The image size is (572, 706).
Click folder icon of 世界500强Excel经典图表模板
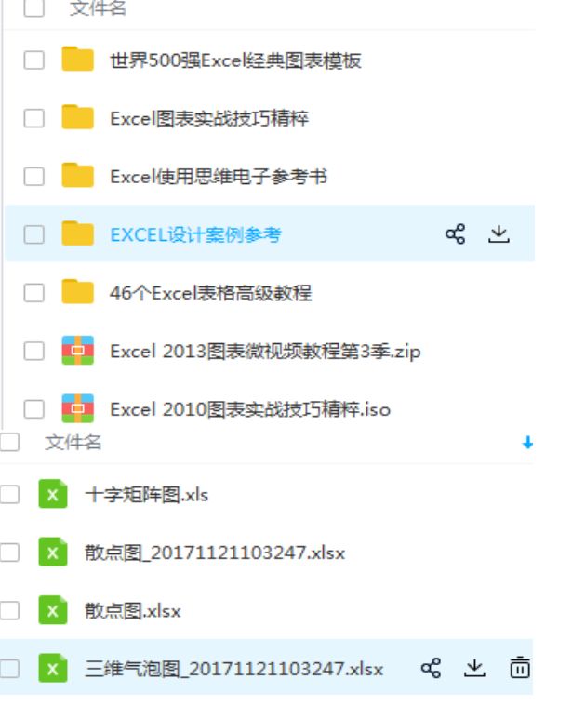pyautogui.click(x=78, y=59)
